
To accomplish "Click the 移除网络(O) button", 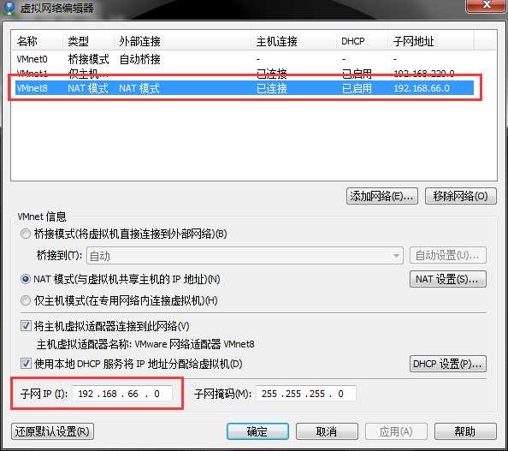I will coord(460,196).
